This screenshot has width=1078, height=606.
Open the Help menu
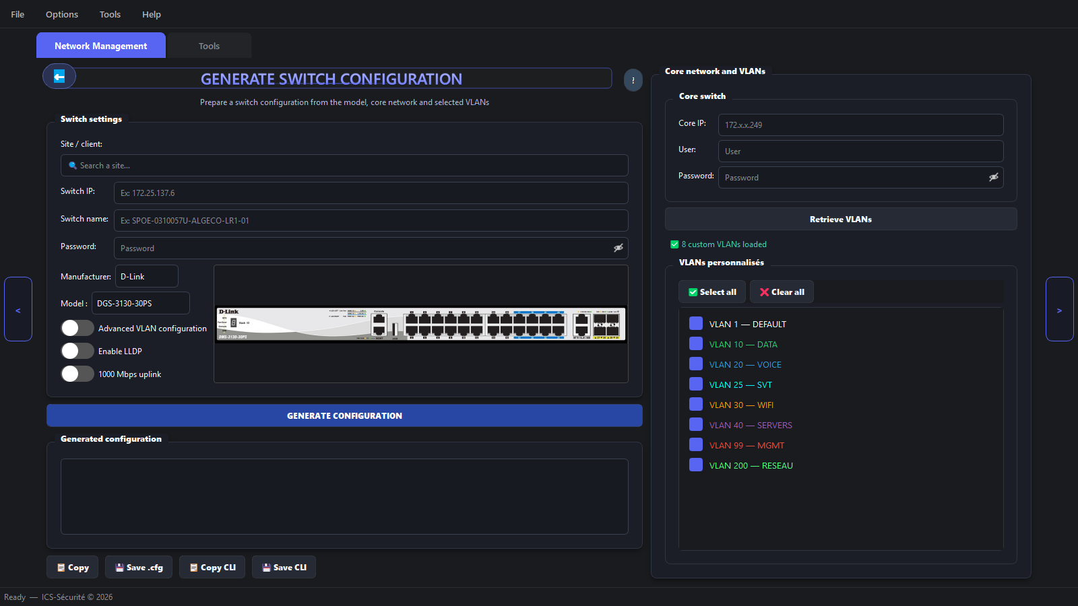[152, 14]
